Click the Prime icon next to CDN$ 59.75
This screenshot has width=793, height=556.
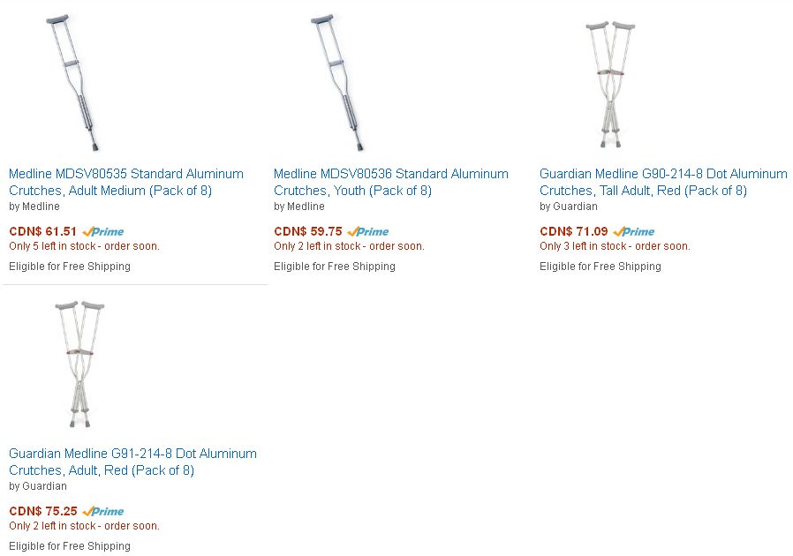pos(368,231)
